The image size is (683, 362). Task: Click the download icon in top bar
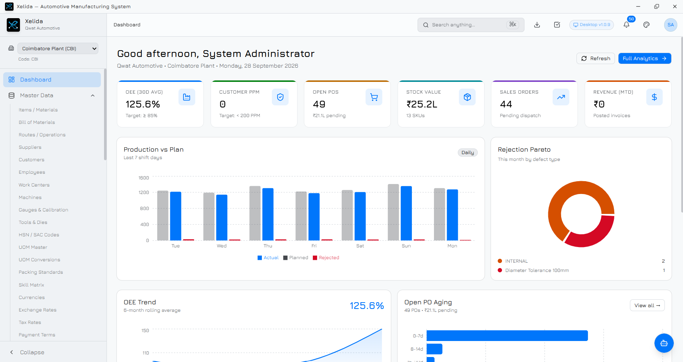pos(537,25)
